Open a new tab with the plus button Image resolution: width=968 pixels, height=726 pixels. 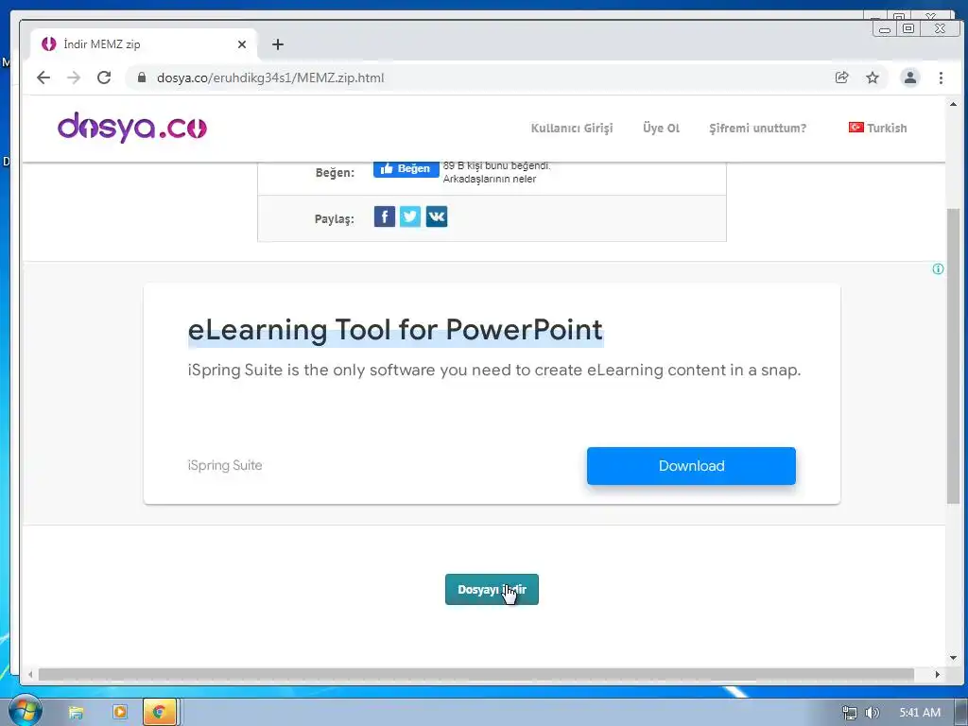278,44
